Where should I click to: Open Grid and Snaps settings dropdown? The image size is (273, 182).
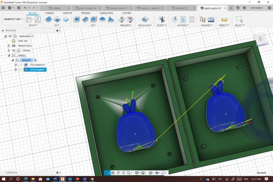point(144,173)
